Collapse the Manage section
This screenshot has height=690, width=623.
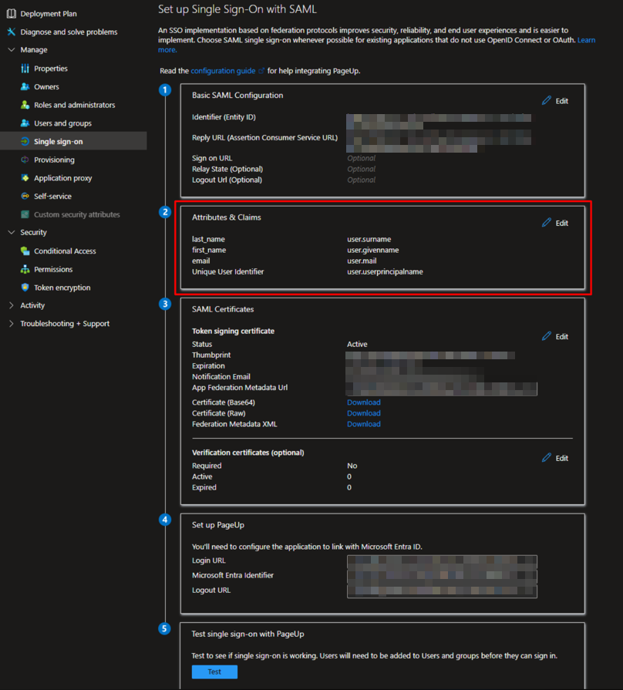pos(12,50)
